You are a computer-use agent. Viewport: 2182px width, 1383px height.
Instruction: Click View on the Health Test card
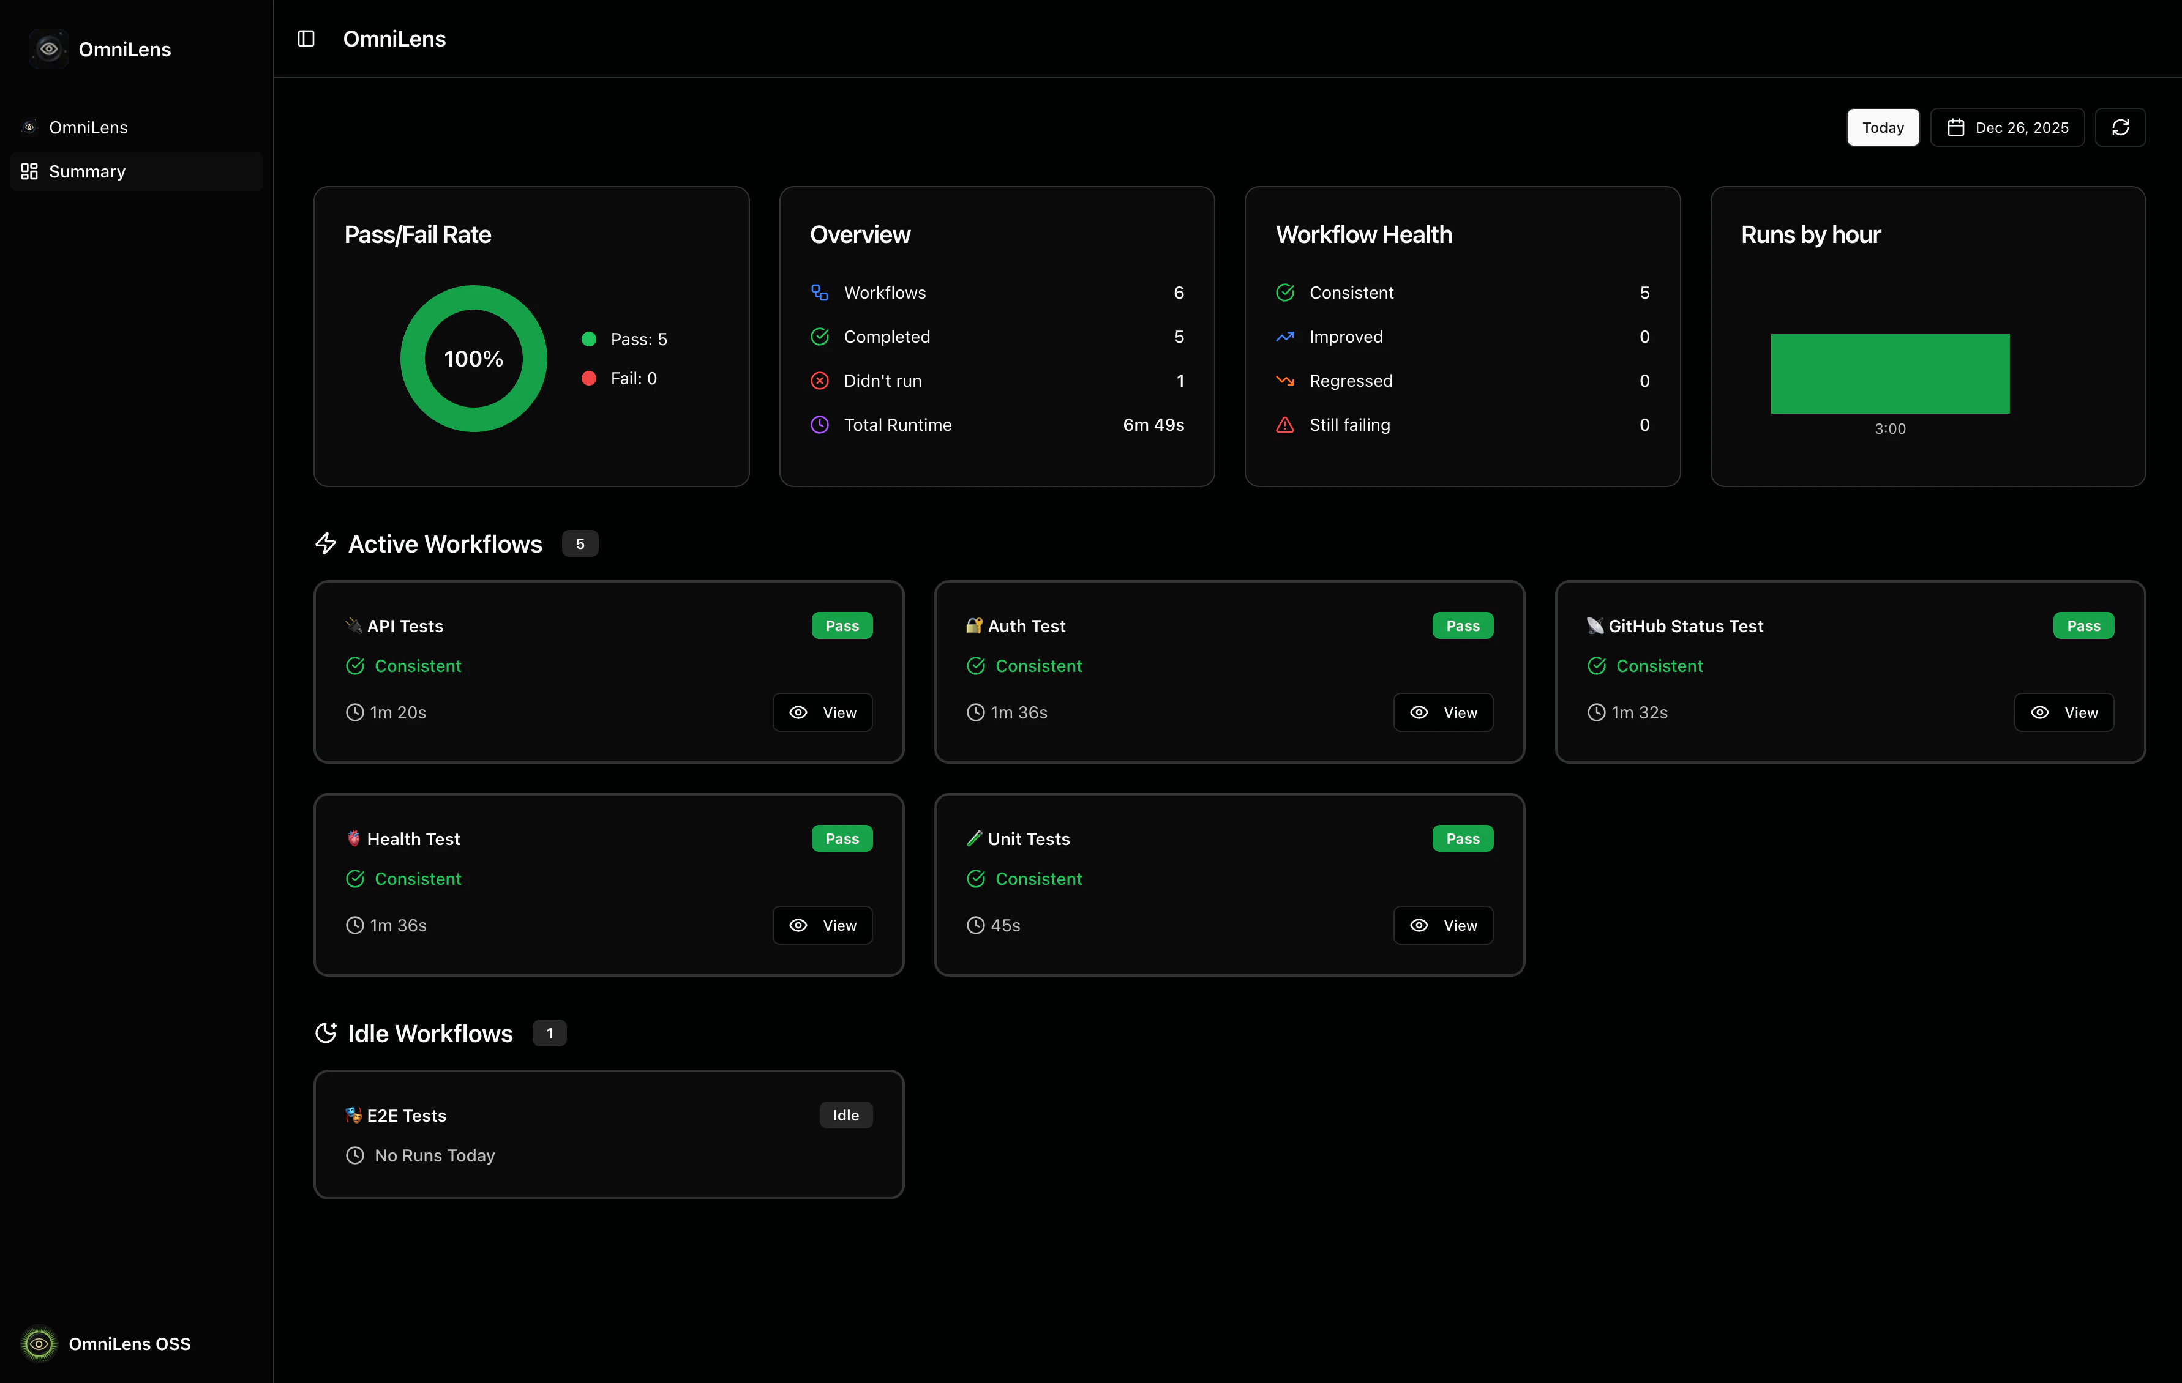coord(822,925)
